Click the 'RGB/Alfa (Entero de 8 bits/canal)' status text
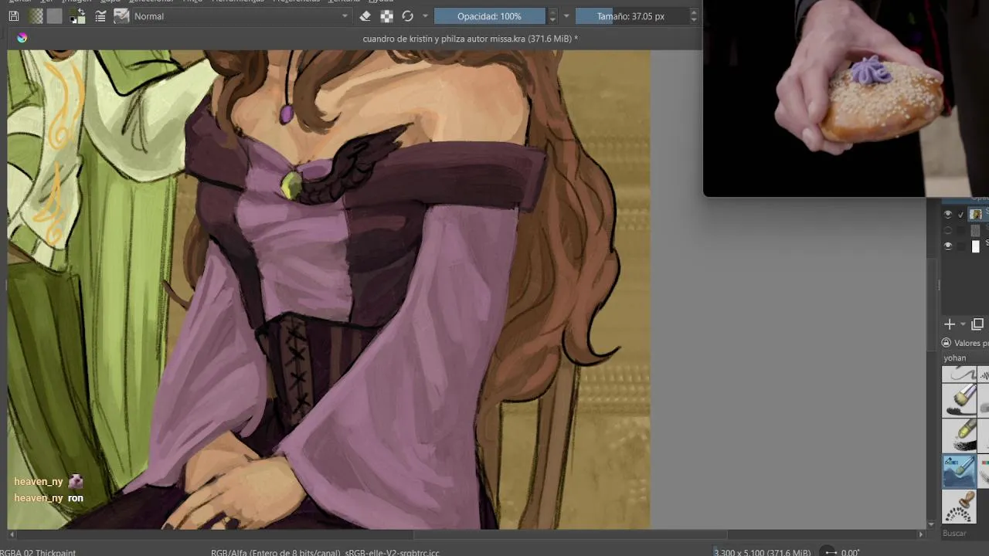 (275, 552)
